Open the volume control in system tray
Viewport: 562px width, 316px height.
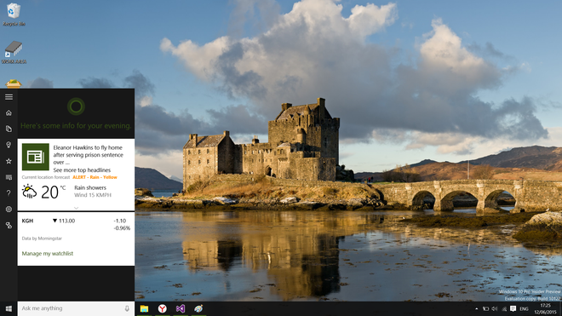[x=495, y=308]
